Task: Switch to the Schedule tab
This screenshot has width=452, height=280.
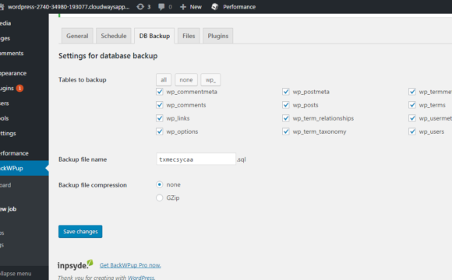Action: 114,36
